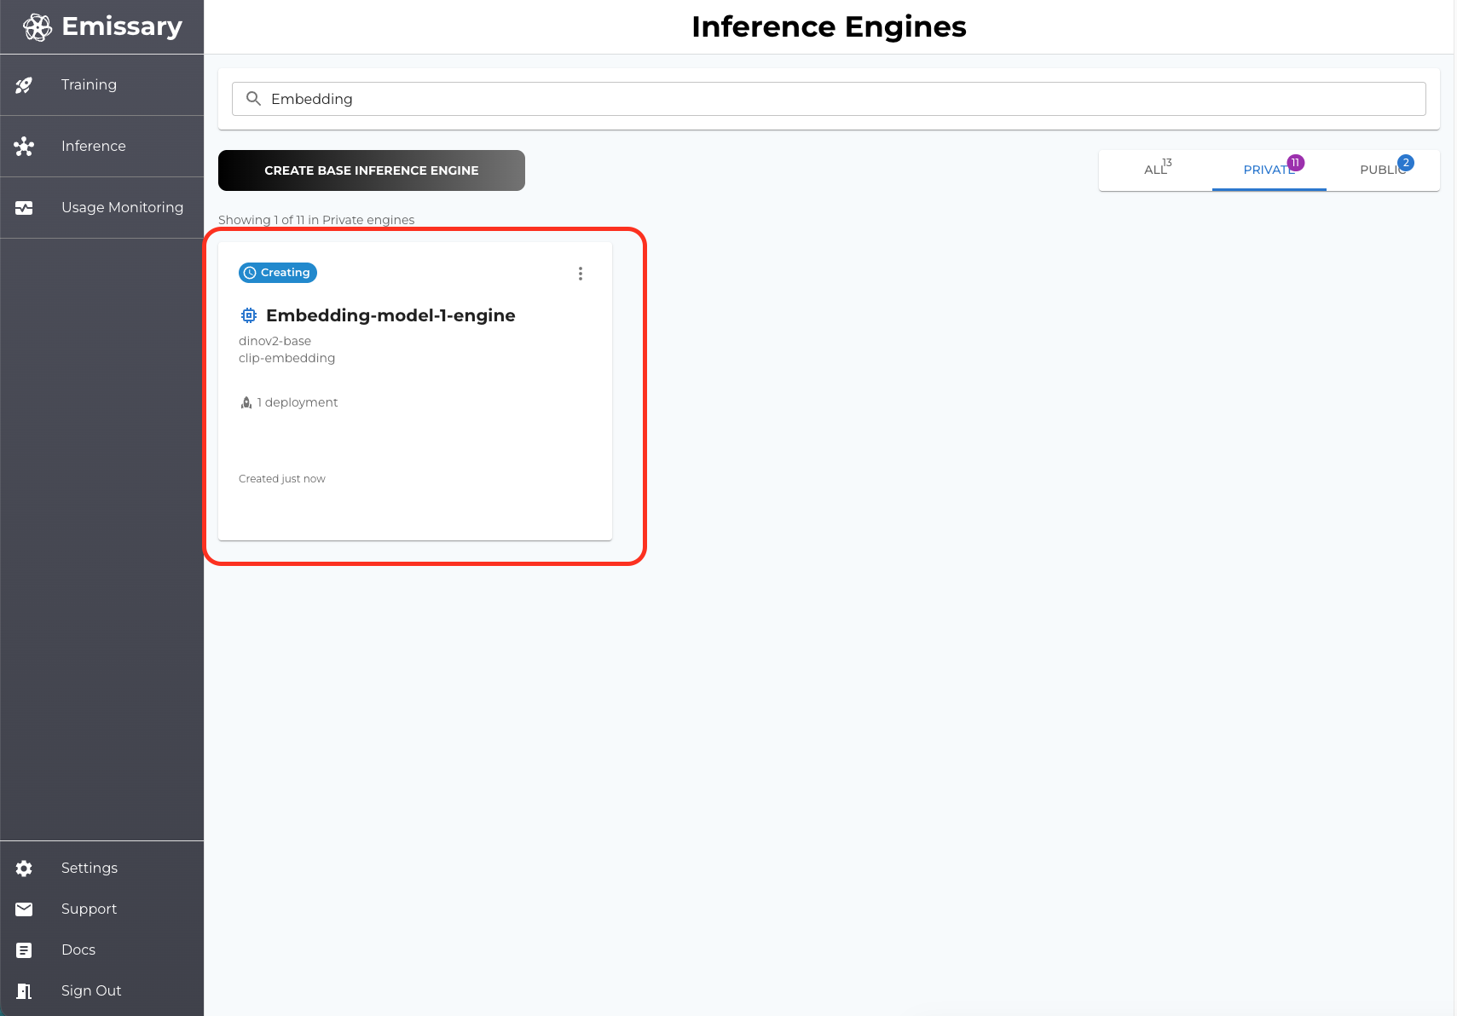
Task: Click the magnifying glass search icon
Action: click(253, 98)
